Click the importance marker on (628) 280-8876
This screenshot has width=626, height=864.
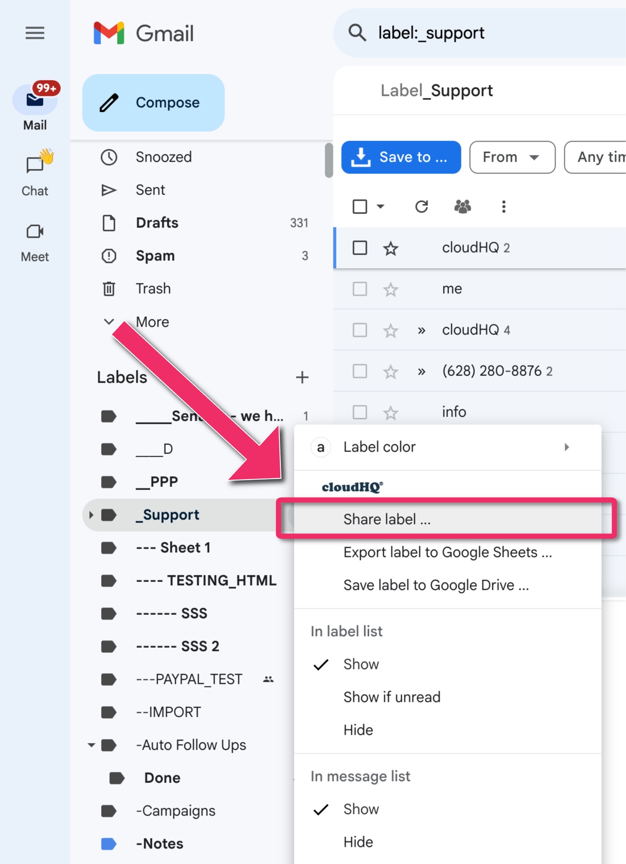(421, 372)
